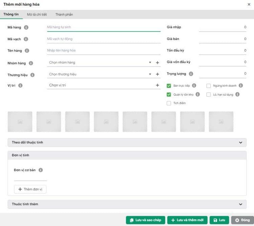Click the Tên hàng input field
Viewport: 254px width, 226px height.
coord(103,51)
